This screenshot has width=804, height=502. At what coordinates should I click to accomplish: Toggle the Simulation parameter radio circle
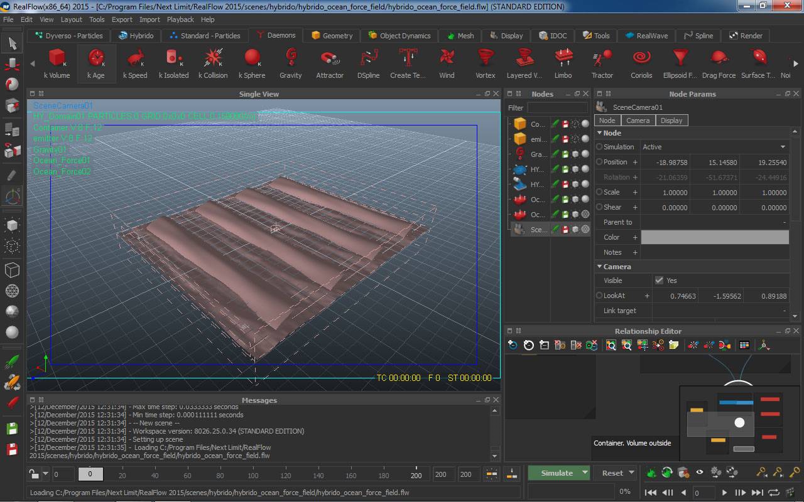(599, 147)
